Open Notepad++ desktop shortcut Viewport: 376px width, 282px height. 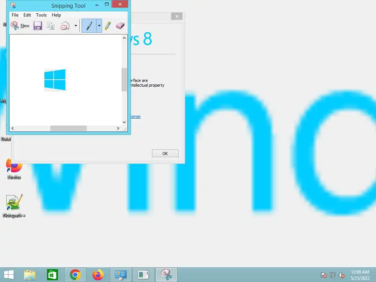[14, 206]
